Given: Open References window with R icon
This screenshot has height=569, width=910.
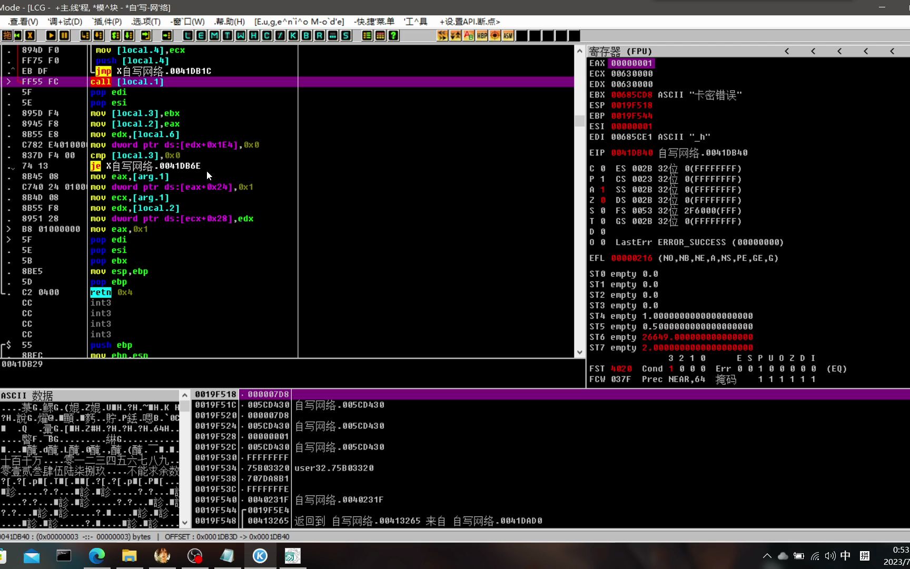Looking at the screenshot, I should pyautogui.click(x=320, y=35).
